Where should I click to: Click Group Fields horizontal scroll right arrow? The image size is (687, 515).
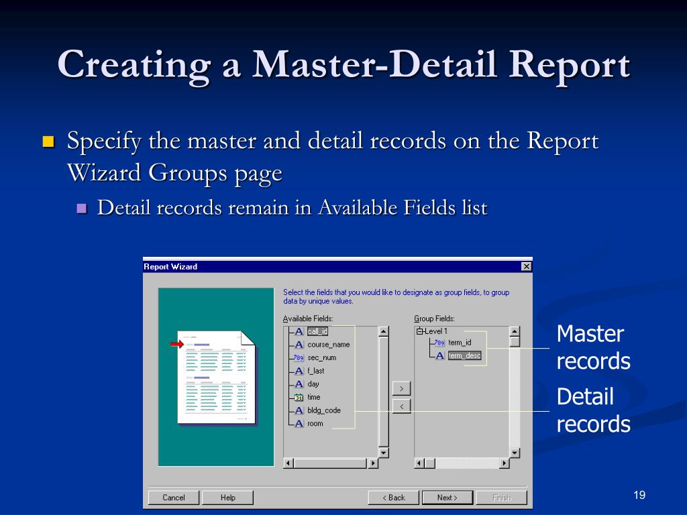505,463
